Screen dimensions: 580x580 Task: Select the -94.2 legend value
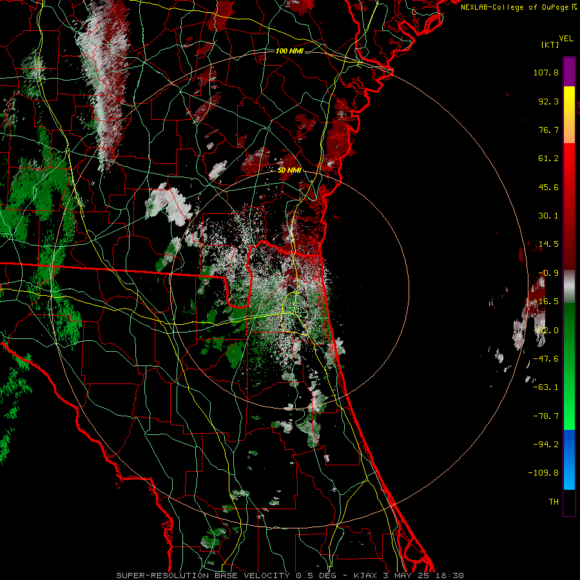click(546, 444)
